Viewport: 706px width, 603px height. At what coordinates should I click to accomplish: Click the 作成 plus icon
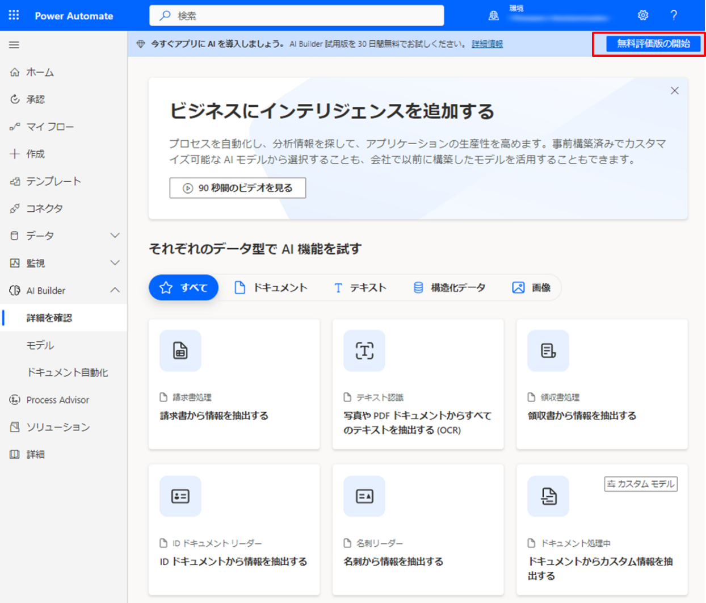click(15, 154)
